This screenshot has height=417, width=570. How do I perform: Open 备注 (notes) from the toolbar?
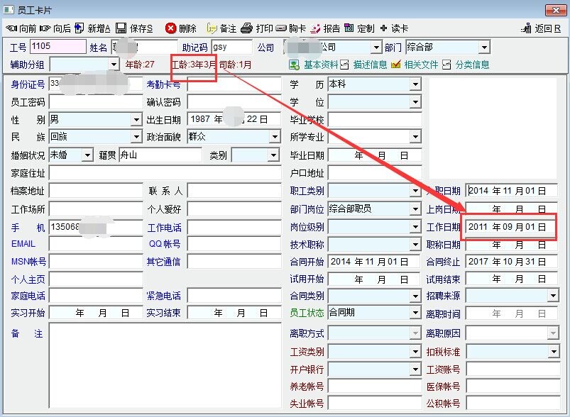coord(212,28)
